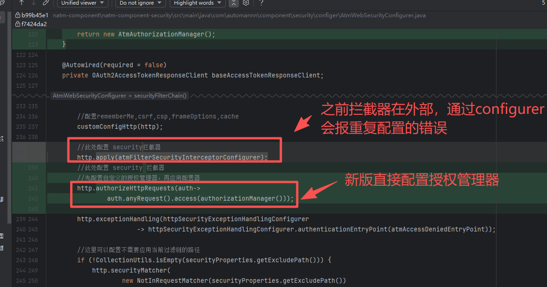Click the pencil edit source icon
The image size is (547, 287).
click(46, 3)
